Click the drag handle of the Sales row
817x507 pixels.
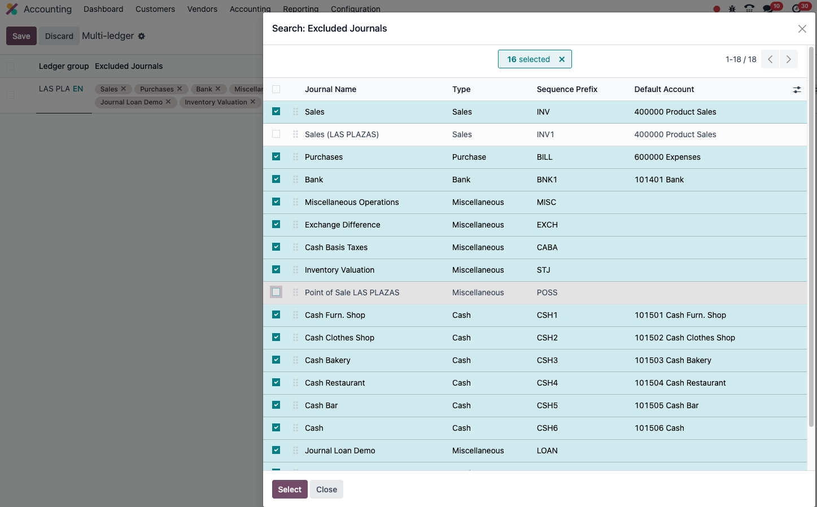(x=295, y=112)
